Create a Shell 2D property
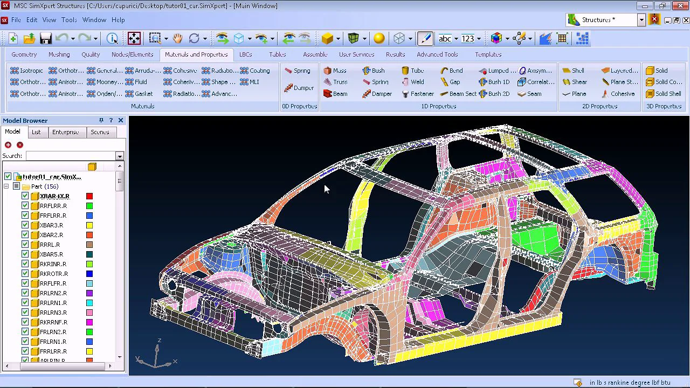The image size is (690, 388). (573, 71)
